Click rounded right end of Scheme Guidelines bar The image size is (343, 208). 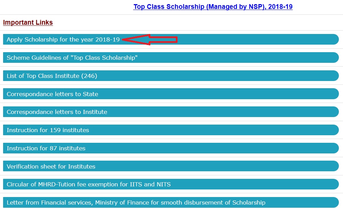coord(334,58)
